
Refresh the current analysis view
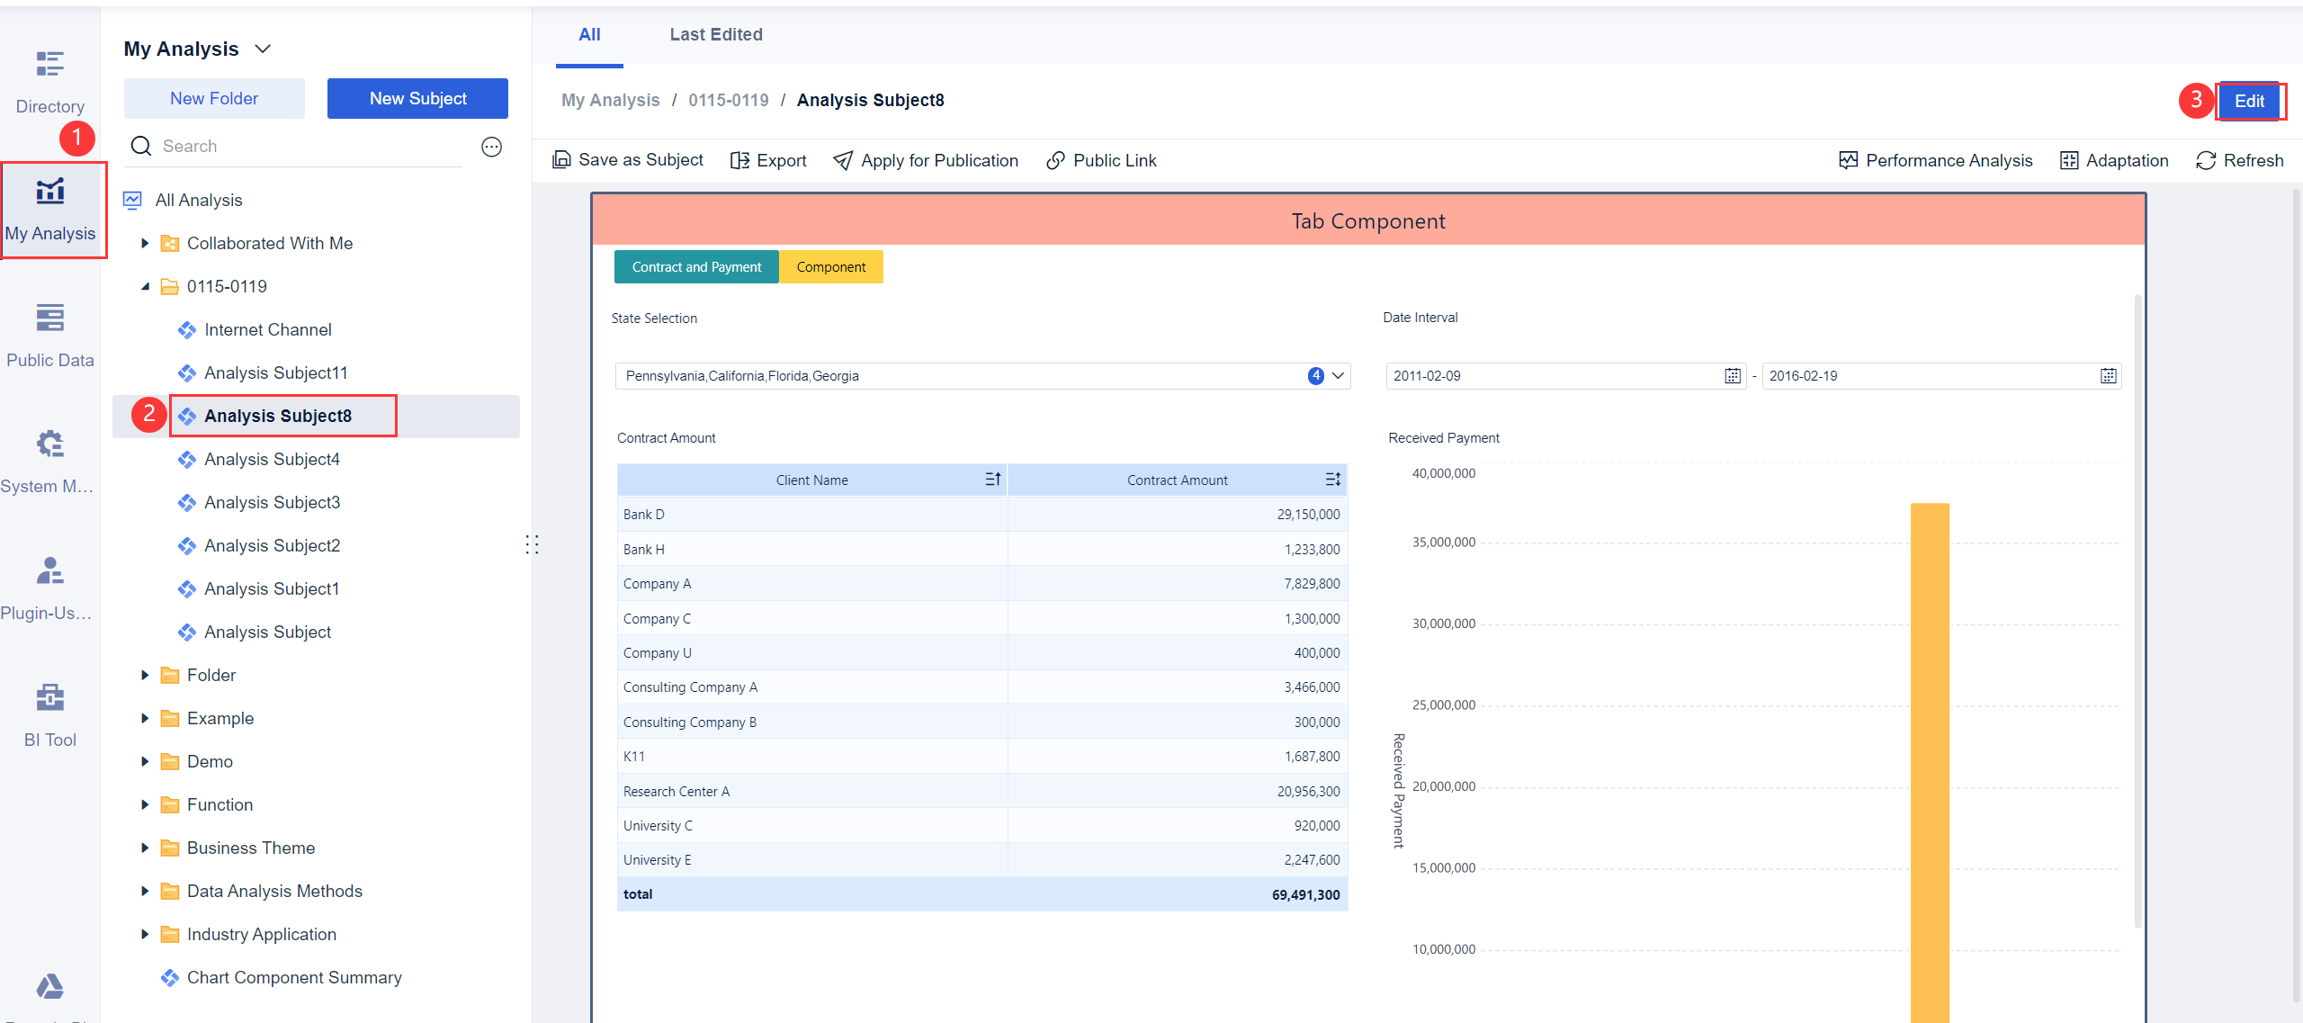(2240, 159)
